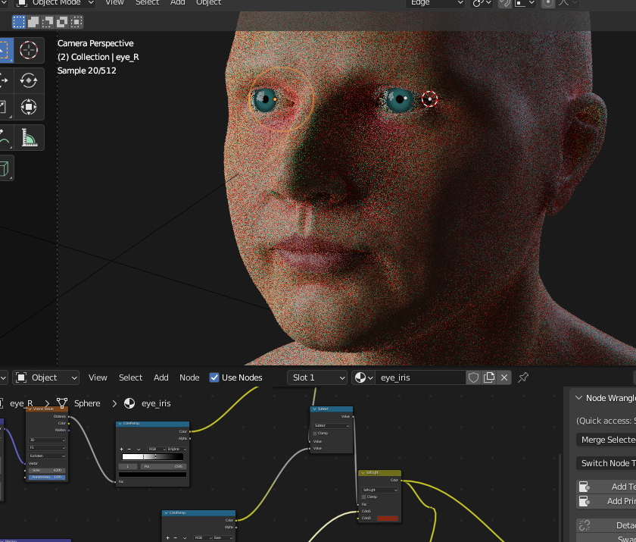Viewport: 636px width, 542px height.
Task: Click the red color swatch on Soft Light node
Action: tap(388, 518)
